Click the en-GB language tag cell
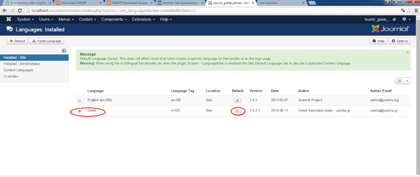This screenshot has width=420, height=177. coord(175,100)
